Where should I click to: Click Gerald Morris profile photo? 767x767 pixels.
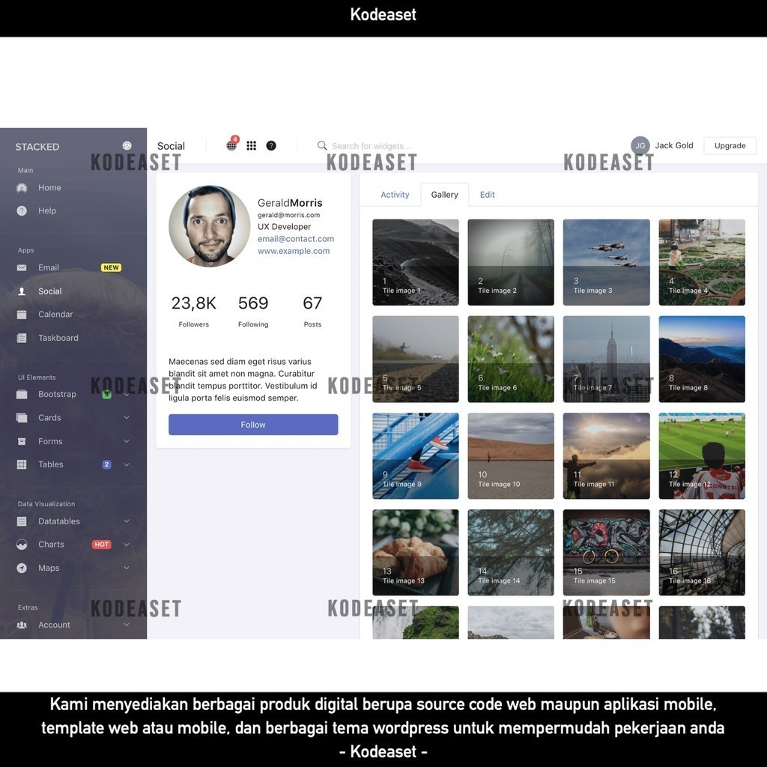[210, 226]
